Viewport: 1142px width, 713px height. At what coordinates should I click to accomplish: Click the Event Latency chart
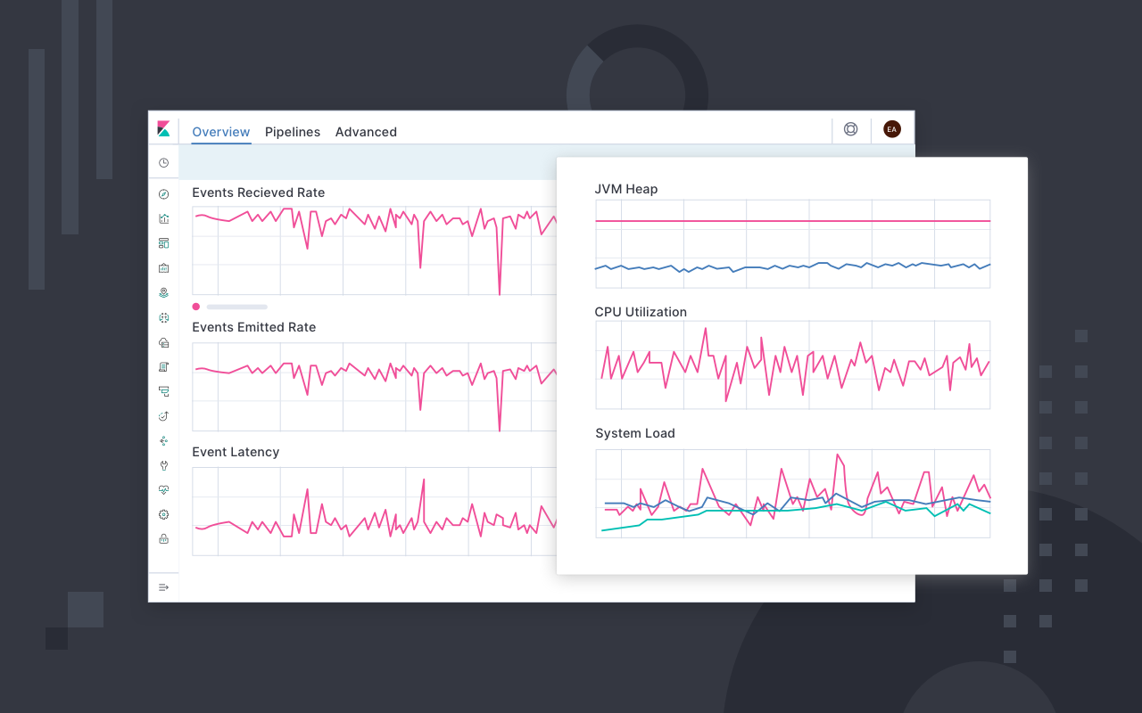click(375, 511)
